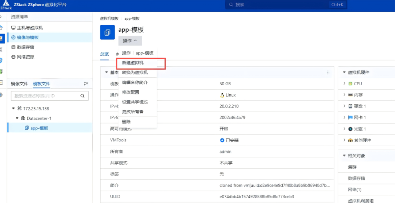Click the search magnifier in resource search box
The width and height of the screenshot is (395, 203).
82,96
